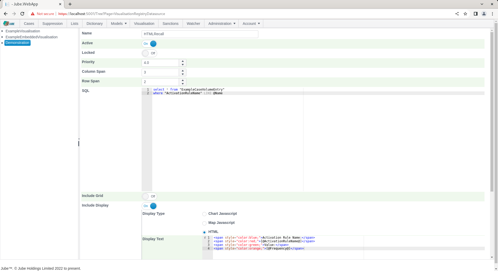This screenshot has height=271, width=498.
Task: Click the Column Span input field
Action: pos(160,72)
